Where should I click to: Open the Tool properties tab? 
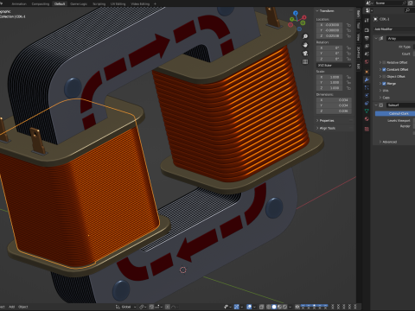(367, 20)
